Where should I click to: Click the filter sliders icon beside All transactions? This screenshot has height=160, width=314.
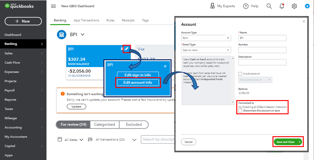pos(90,139)
